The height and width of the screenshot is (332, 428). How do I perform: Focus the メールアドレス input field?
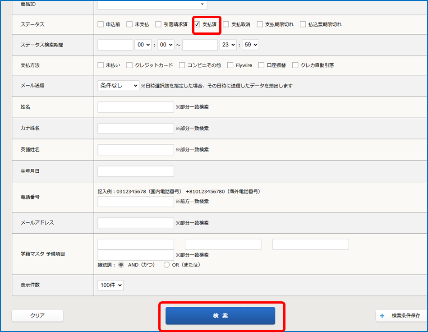pyautogui.click(x=135, y=223)
